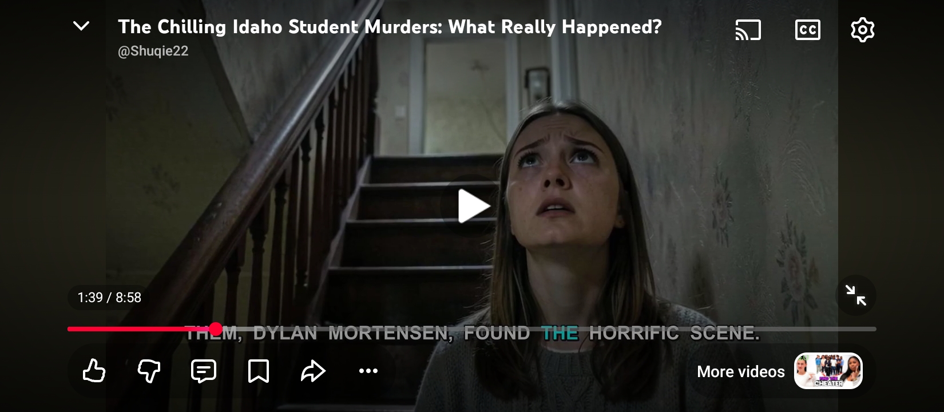Tap the More videos label
Viewport: 944px width, 412px height.
click(x=740, y=372)
